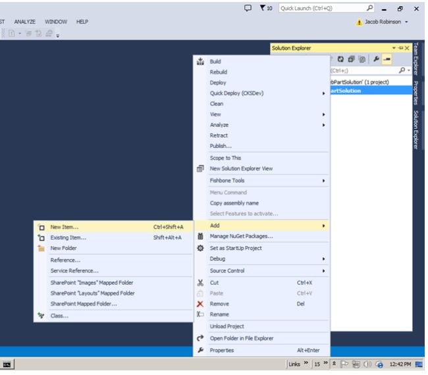Click the Solution Explorer search field

364,70
